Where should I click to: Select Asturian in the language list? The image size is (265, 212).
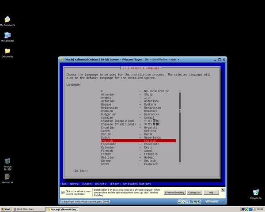point(138,101)
